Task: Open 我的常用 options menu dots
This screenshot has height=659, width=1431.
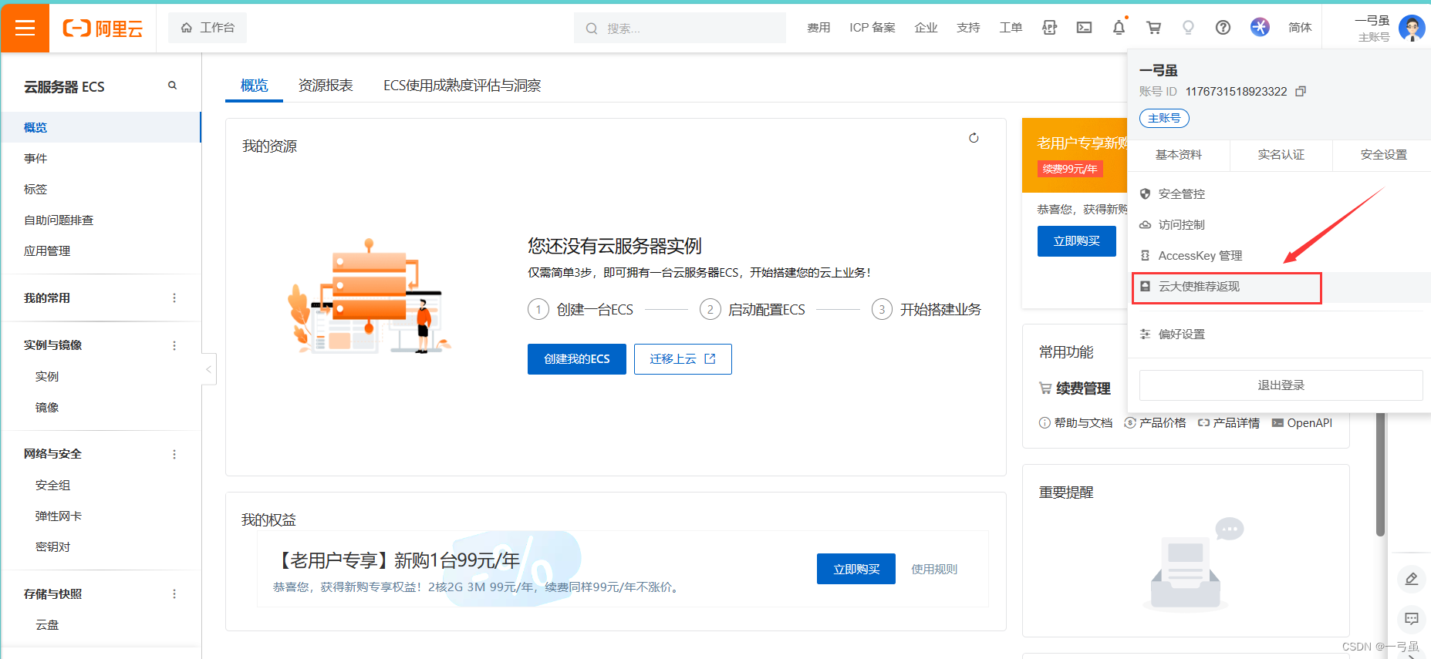Action: click(x=174, y=298)
